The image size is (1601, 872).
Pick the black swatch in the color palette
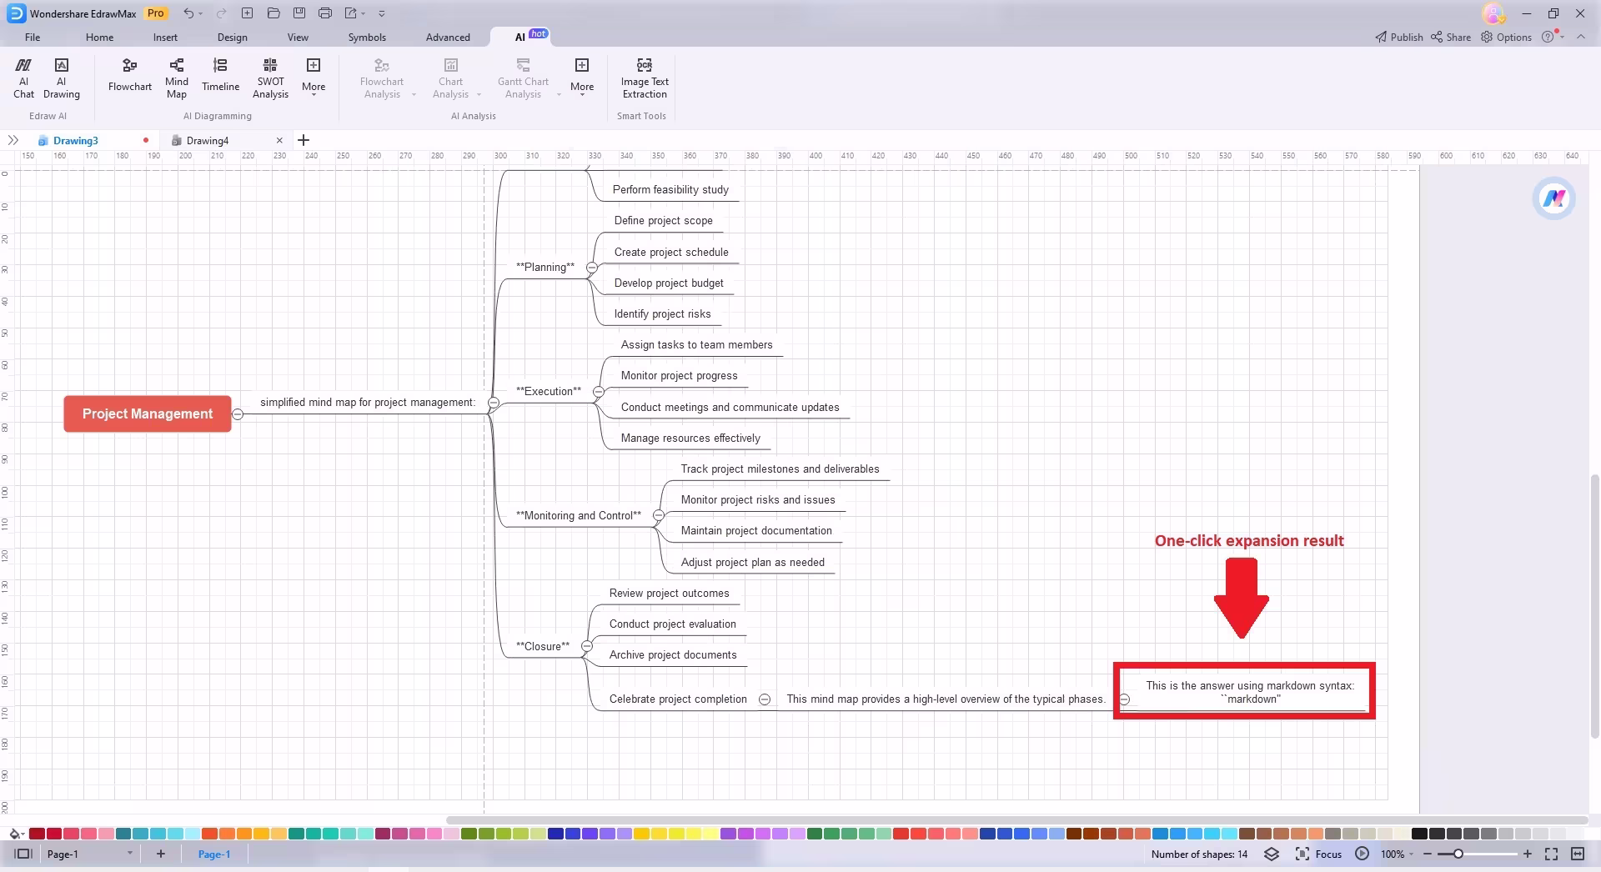click(x=1419, y=834)
